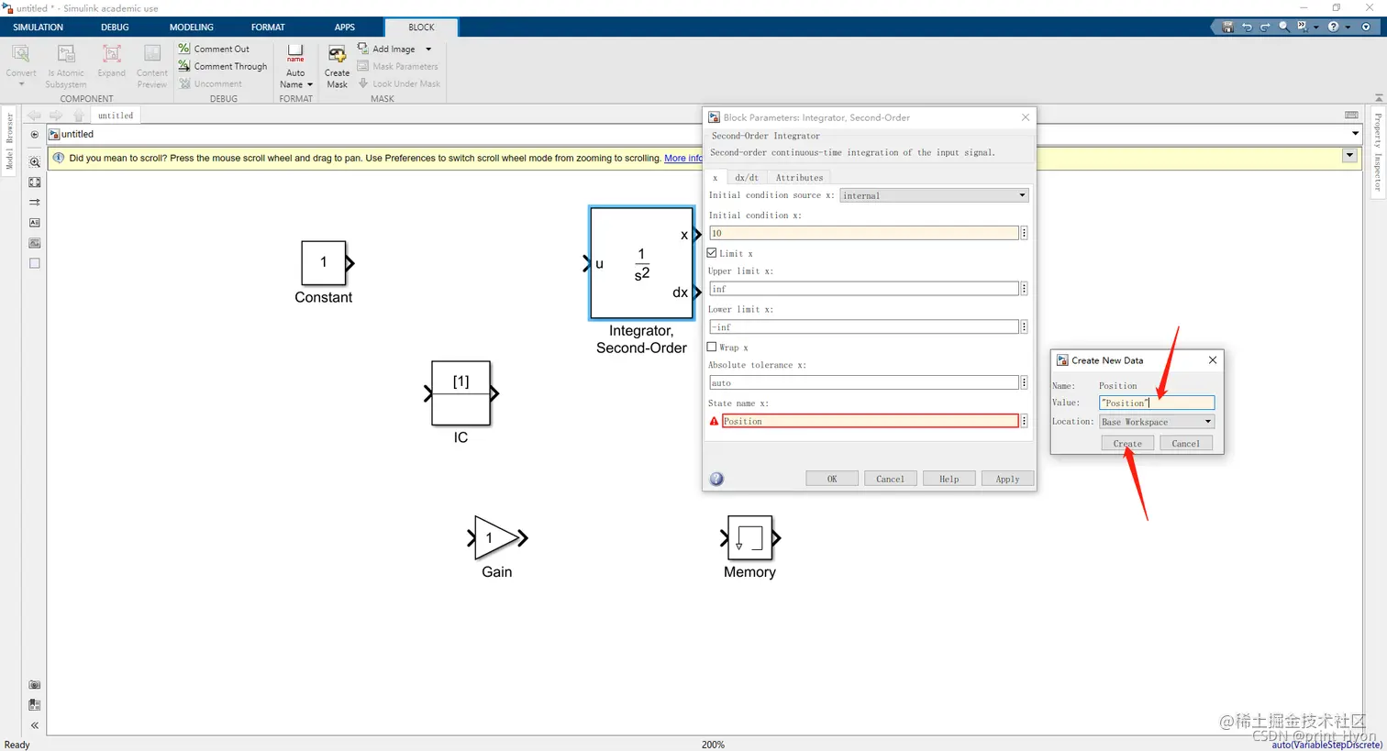This screenshot has width=1387, height=751.
Task: Switch to the DEBUG ribbon tab
Action: click(115, 28)
